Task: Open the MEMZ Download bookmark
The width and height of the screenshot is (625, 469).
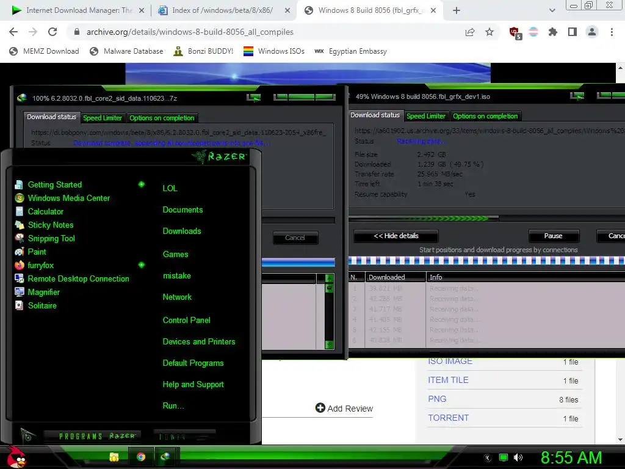Action: click(44, 51)
